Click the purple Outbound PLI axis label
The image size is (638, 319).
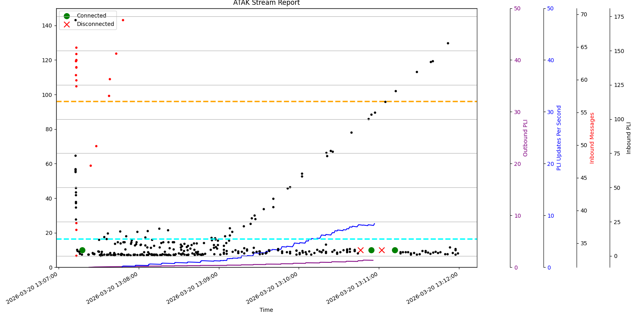tap(525, 138)
